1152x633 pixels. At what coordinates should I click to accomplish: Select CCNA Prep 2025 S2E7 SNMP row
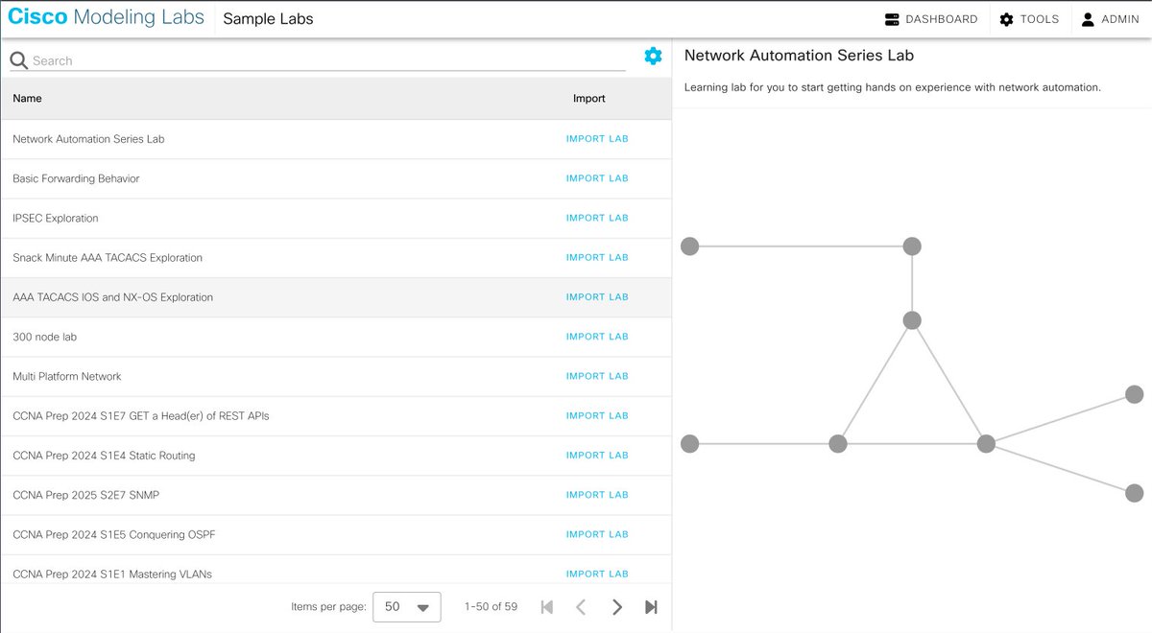336,495
